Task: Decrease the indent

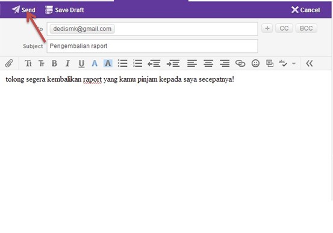Action: [x=154, y=63]
